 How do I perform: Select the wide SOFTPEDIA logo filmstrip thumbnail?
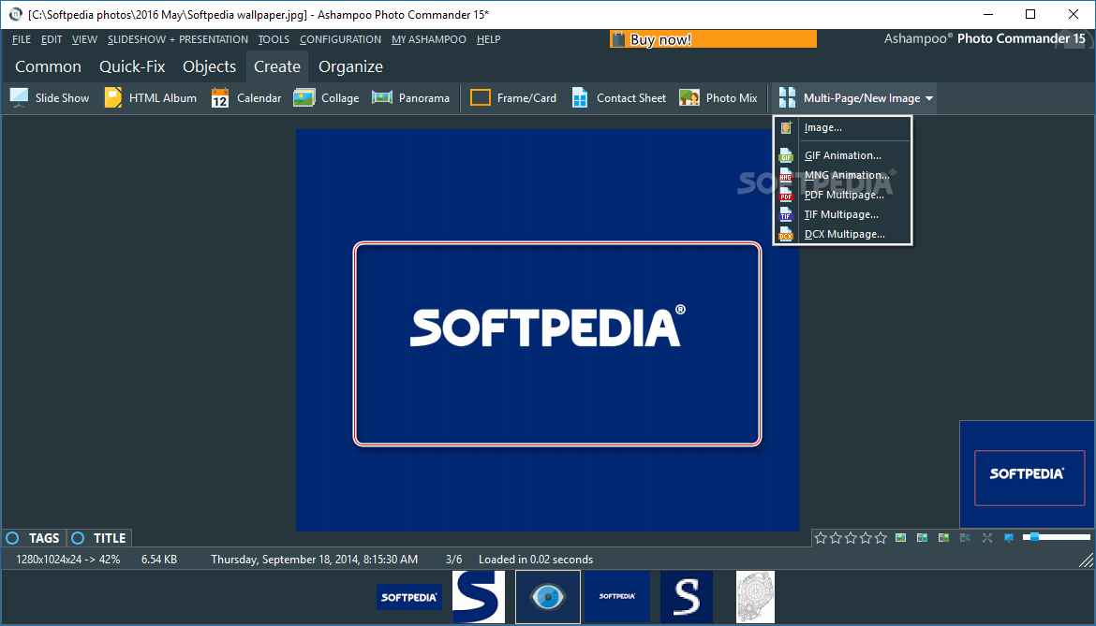[x=409, y=597]
